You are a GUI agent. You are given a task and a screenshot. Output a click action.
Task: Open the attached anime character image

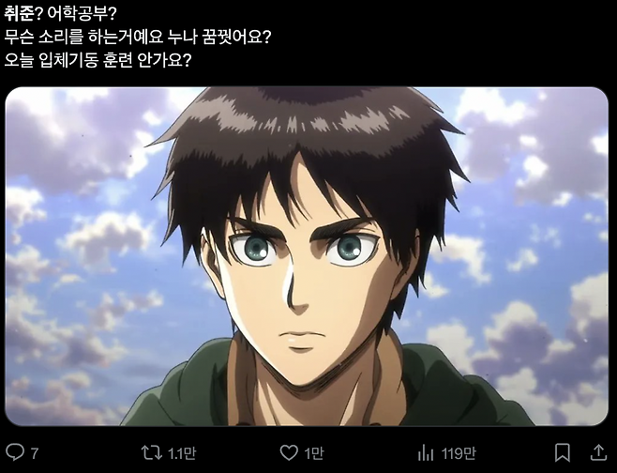click(x=307, y=256)
